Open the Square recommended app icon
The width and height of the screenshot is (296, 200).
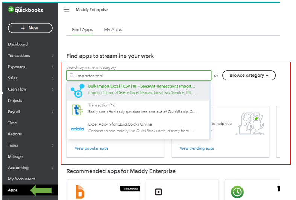(159, 192)
